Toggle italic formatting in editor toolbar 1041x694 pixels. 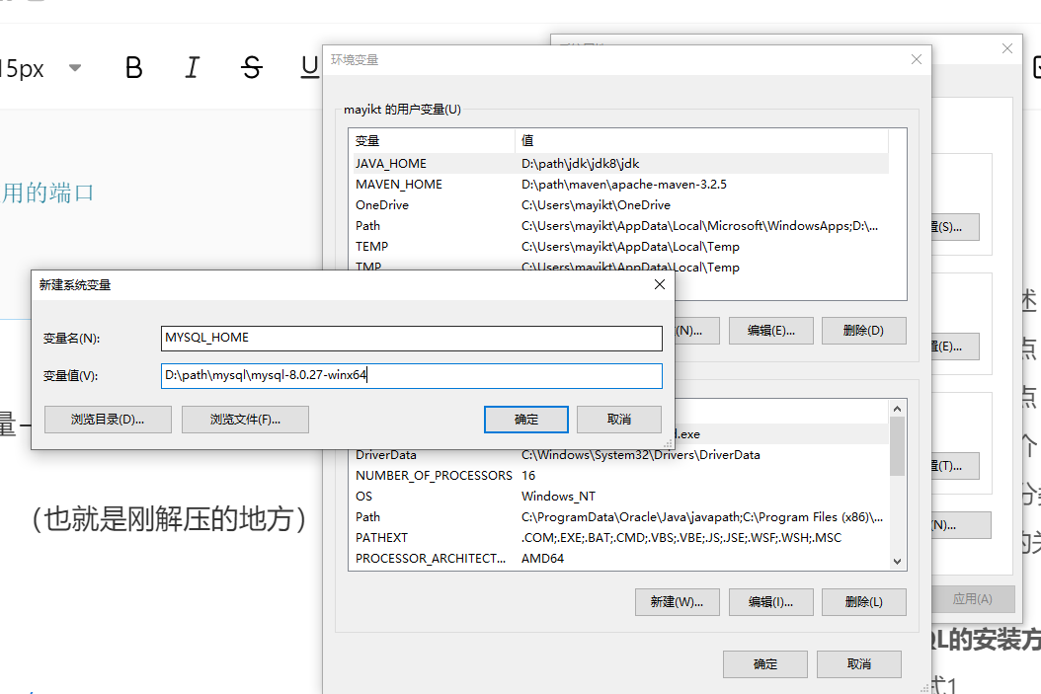pyautogui.click(x=192, y=67)
